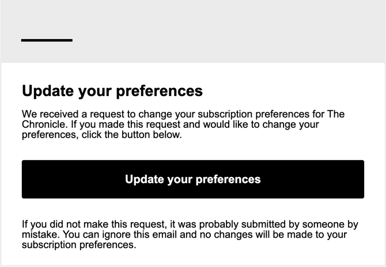Click the word Chronicle. starting the second line
This screenshot has height=267, width=386.
click(x=45, y=124)
